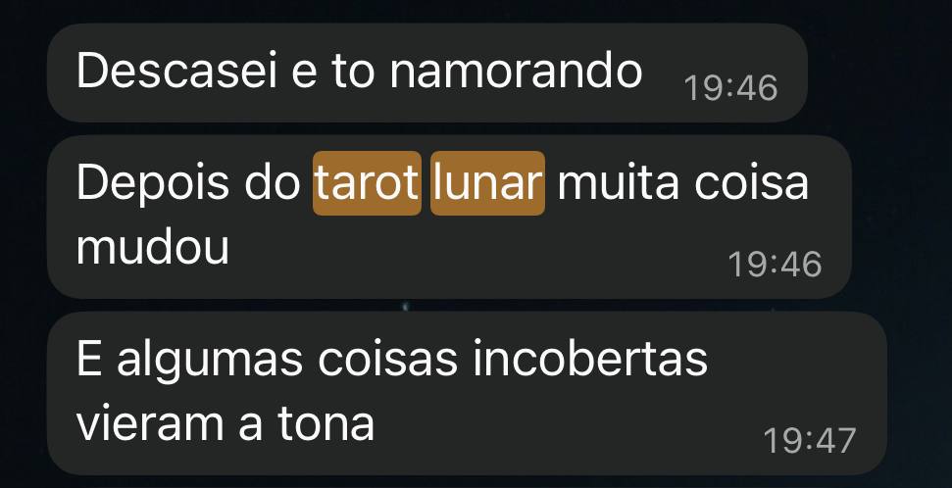
Task: Click the 19:46 timestamp beside "mudou"
Action: 775,264
